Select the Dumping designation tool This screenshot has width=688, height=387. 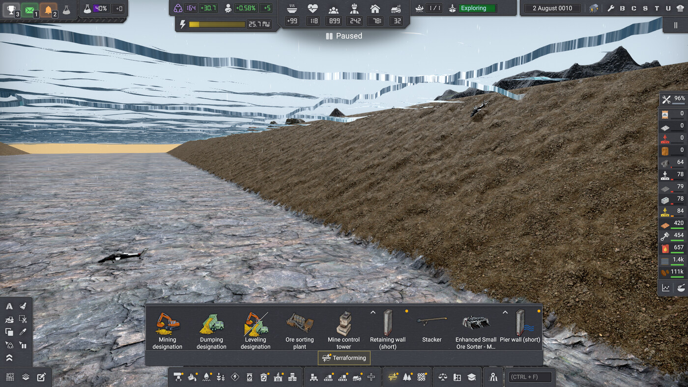211,330
